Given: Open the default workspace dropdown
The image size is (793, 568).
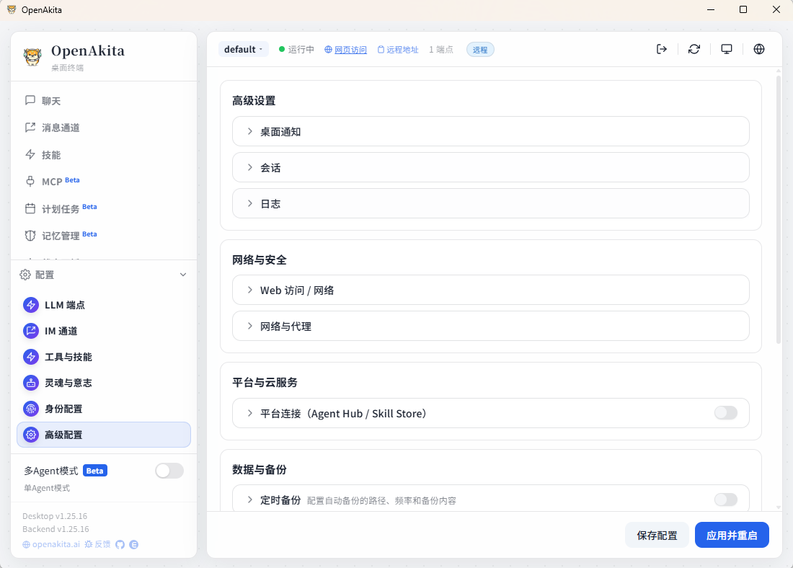Looking at the screenshot, I should point(243,50).
